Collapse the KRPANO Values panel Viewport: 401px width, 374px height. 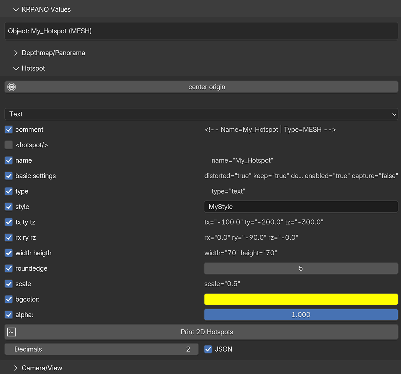(x=16, y=10)
